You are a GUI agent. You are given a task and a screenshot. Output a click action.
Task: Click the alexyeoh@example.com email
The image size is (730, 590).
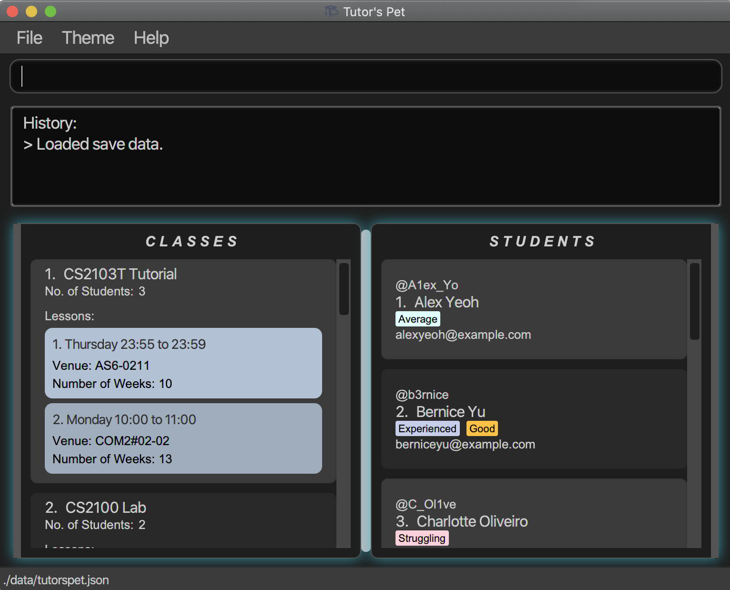pos(463,335)
